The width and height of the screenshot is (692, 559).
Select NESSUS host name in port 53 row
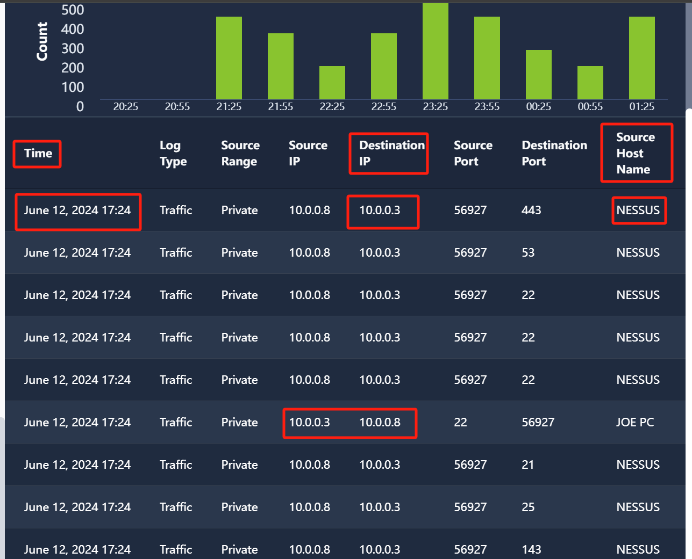click(x=638, y=253)
